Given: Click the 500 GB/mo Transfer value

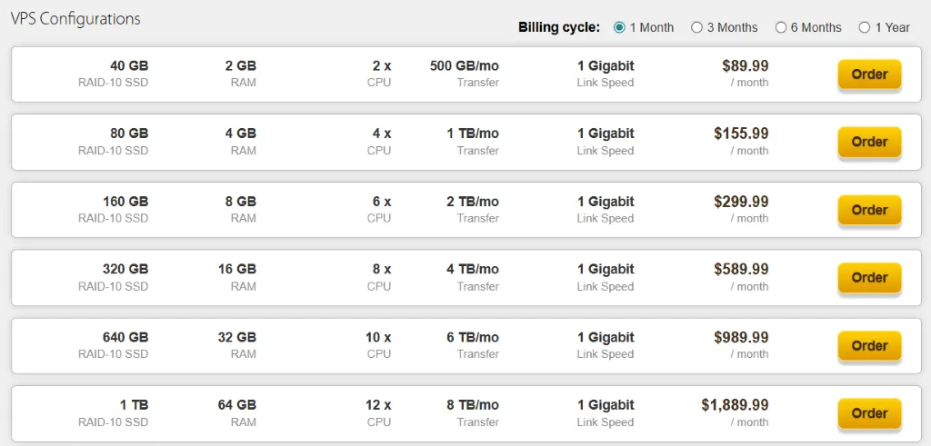Looking at the screenshot, I should (x=464, y=65).
